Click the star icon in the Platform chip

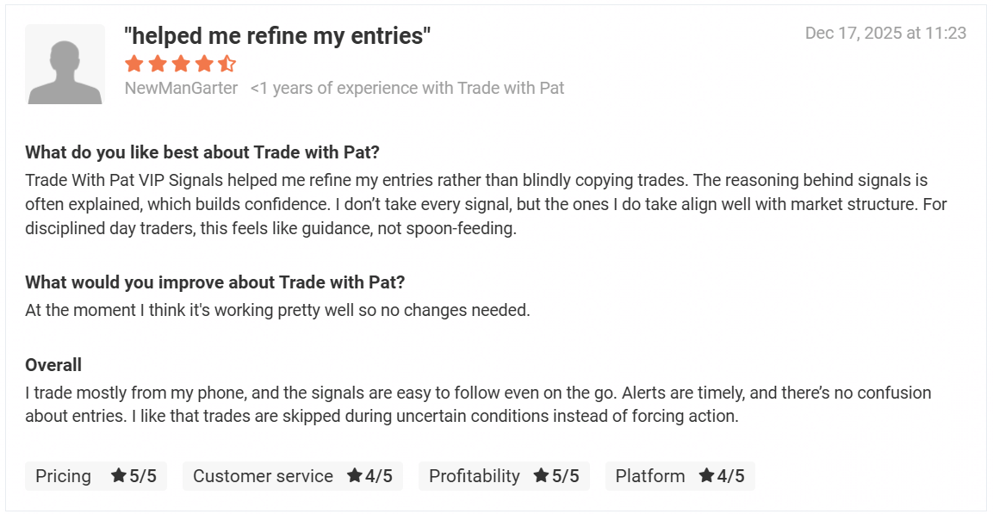(x=706, y=475)
